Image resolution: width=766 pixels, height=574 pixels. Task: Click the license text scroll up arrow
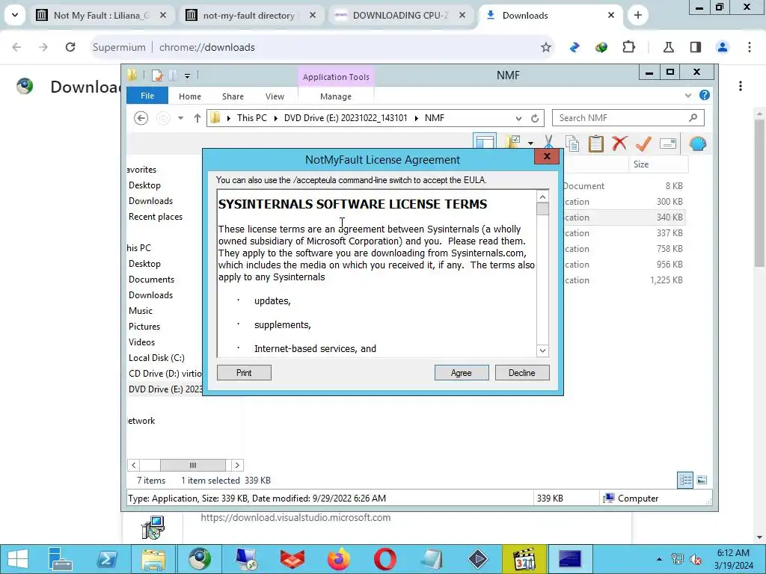click(542, 197)
